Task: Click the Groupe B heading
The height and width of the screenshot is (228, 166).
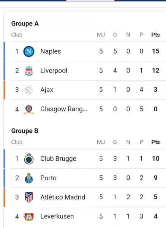Action: 25,131
